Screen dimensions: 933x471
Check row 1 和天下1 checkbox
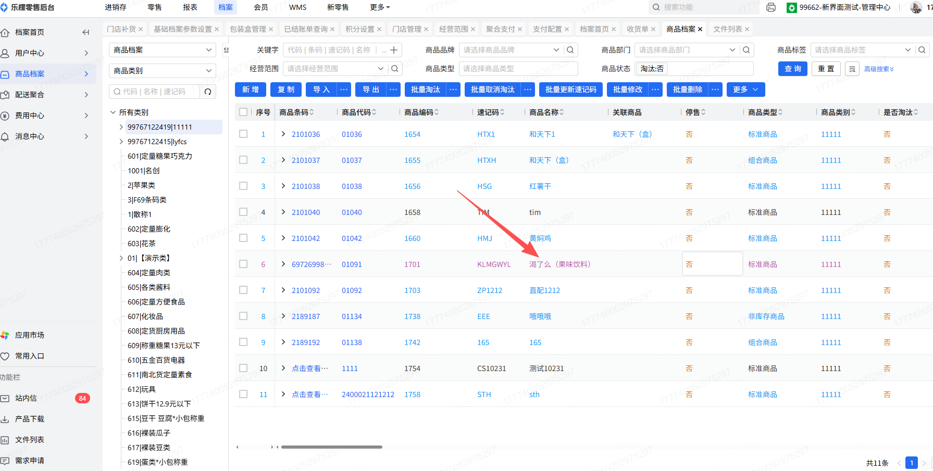coord(243,134)
